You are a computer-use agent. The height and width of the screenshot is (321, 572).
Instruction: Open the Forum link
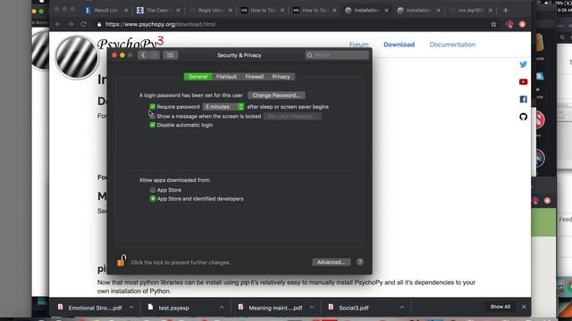(x=358, y=45)
